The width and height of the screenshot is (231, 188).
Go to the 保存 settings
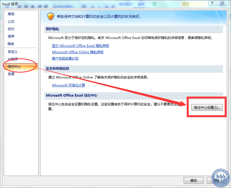(11, 36)
